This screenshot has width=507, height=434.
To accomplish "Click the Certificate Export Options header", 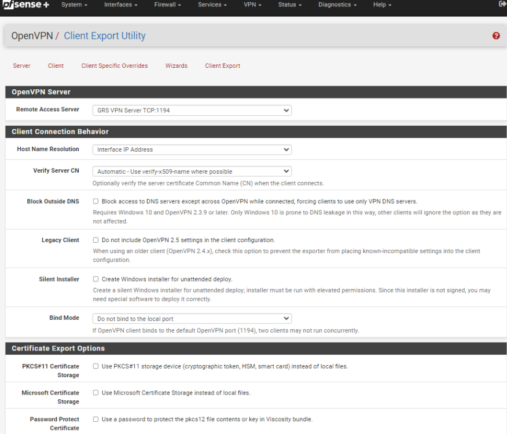I will [256, 348].
